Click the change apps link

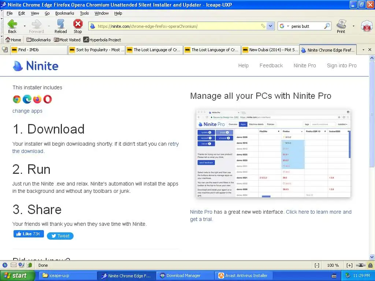pos(27,111)
